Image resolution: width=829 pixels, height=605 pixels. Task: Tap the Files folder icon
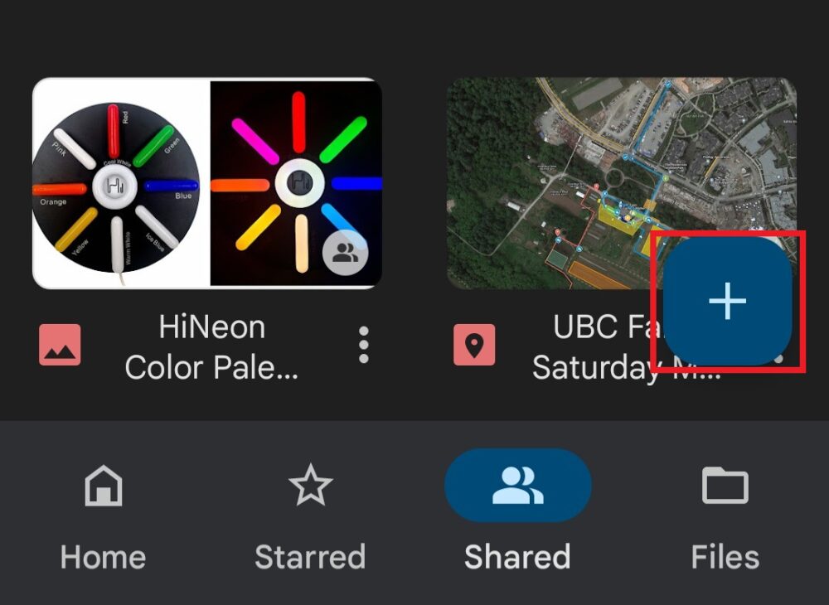[x=725, y=486]
